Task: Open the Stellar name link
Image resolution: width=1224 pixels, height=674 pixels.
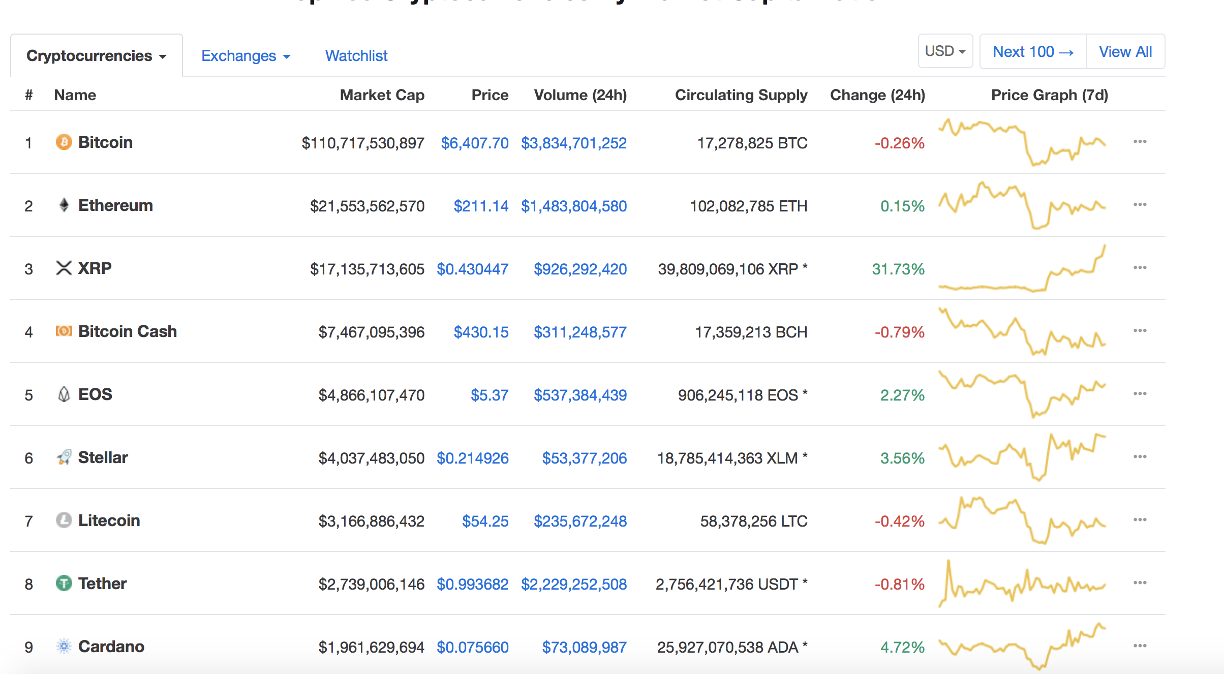Action: tap(103, 457)
